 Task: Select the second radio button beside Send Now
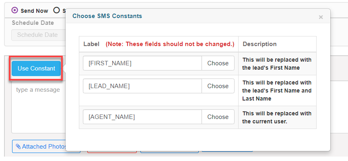point(57,10)
